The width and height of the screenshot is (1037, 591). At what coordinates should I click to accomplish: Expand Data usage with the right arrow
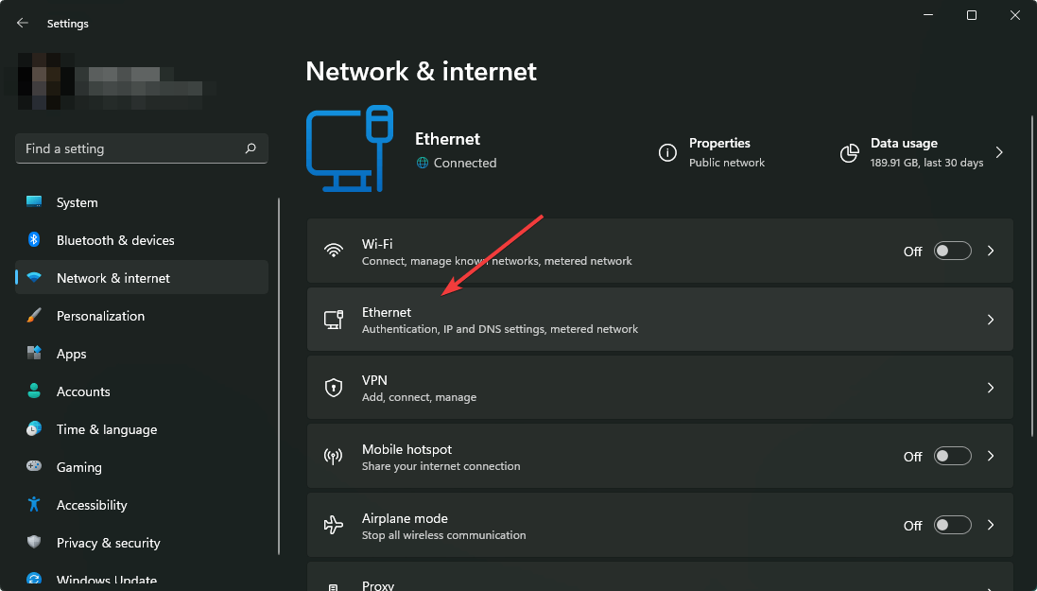(999, 150)
